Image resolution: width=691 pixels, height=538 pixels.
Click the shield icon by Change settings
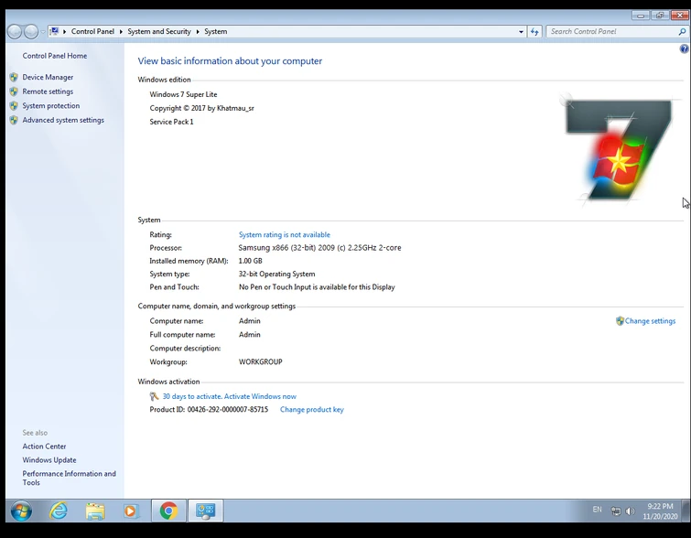[x=620, y=321]
